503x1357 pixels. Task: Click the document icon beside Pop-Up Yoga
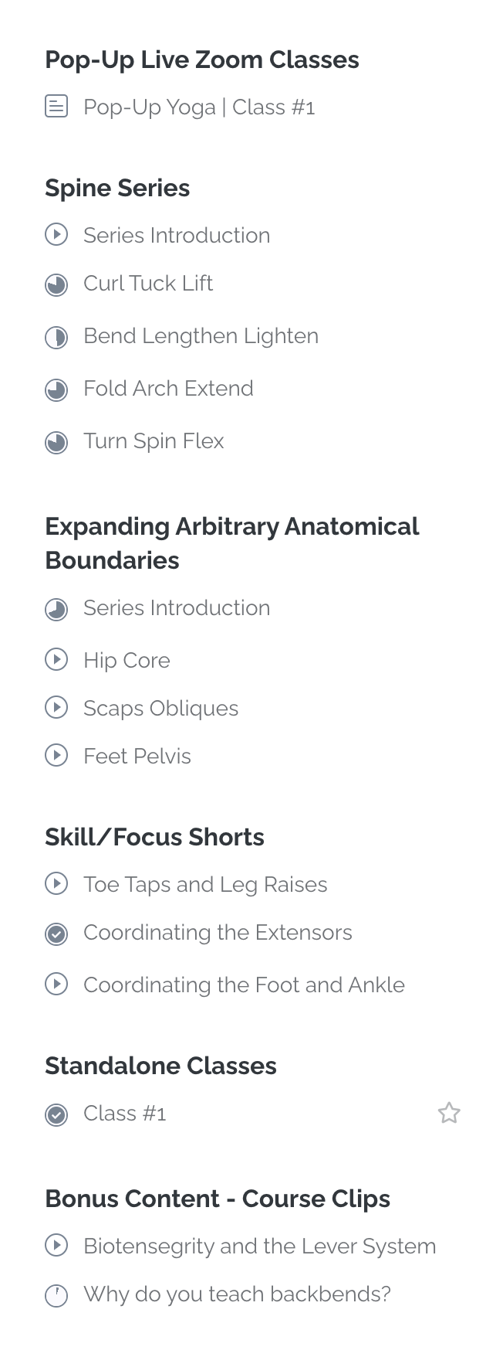point(56,107)
